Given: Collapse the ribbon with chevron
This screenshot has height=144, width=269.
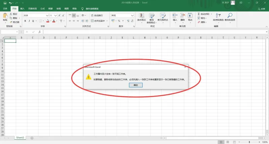Looking at the screenshot, I should 267,27.
